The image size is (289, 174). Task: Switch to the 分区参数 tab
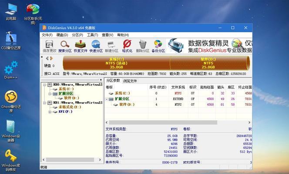tap(113, 80)
